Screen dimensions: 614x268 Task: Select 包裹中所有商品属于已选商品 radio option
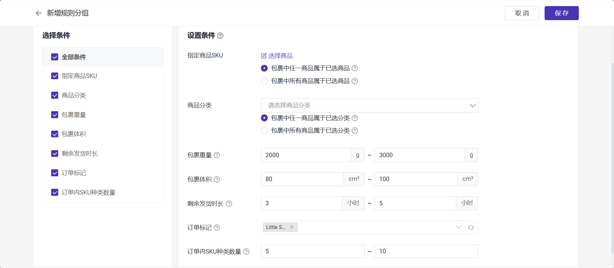264,81
